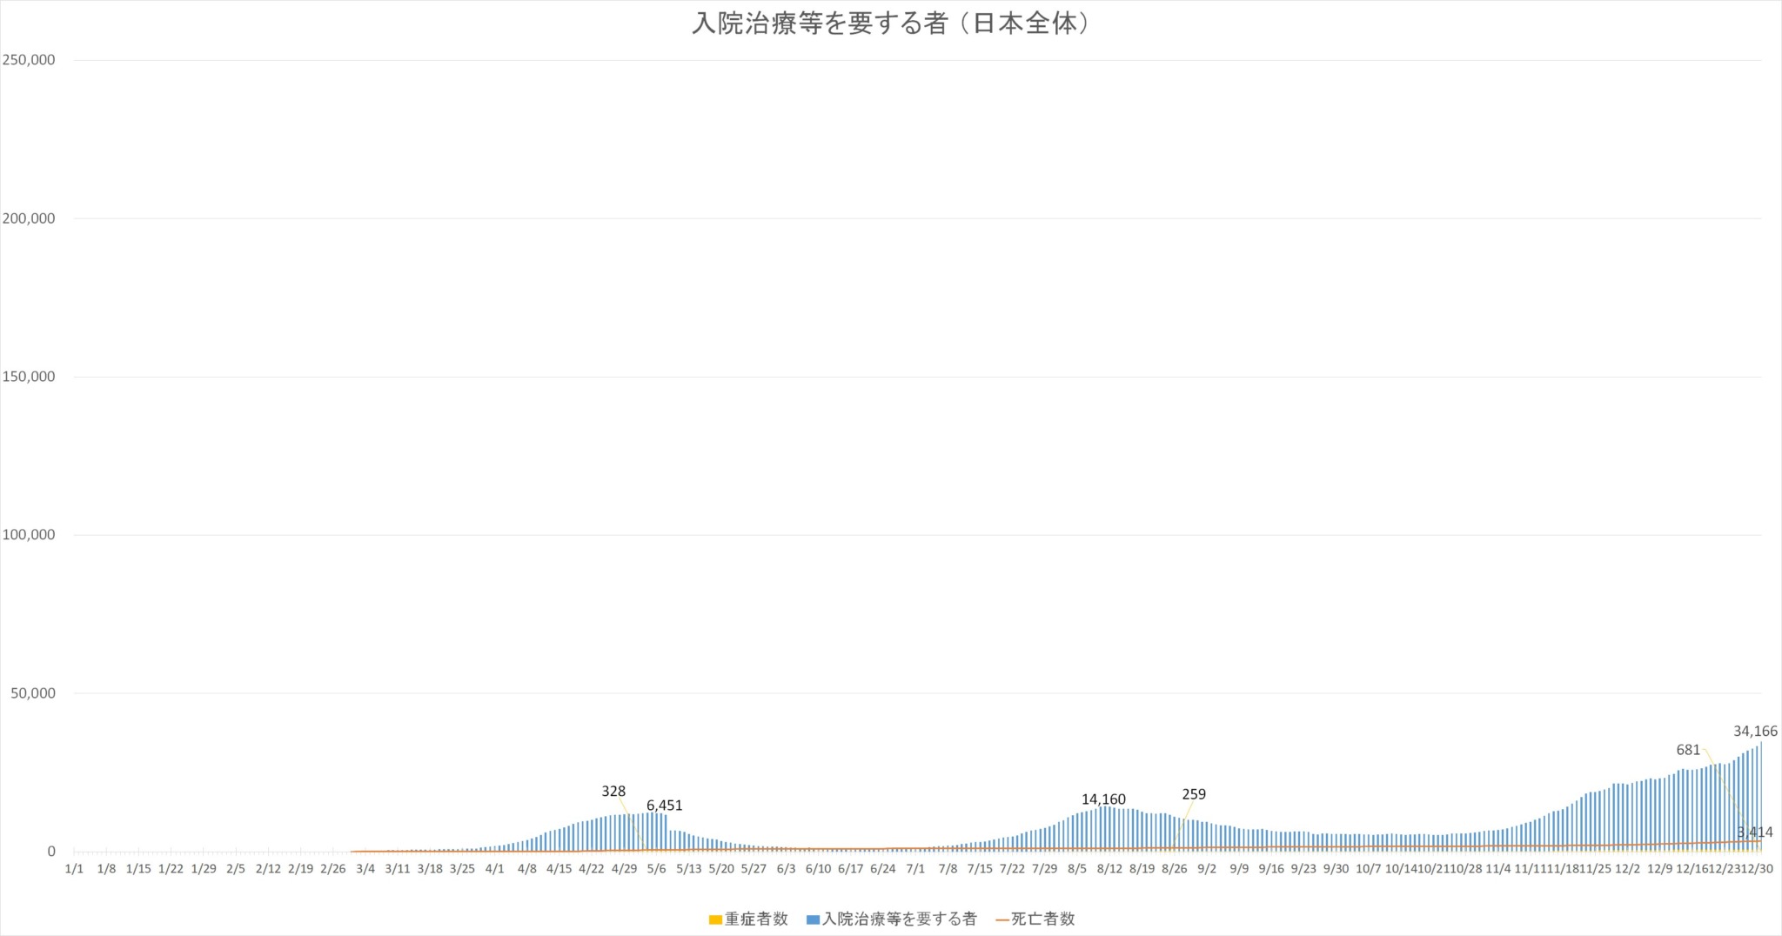This screenshot has height=936, width=1782.
Task: Select the 3,414 data label
Action: tap(1755, 832)
